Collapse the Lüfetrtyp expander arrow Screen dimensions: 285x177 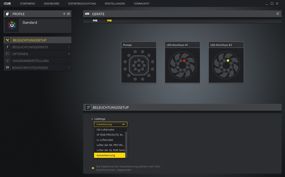pos(92,119)
